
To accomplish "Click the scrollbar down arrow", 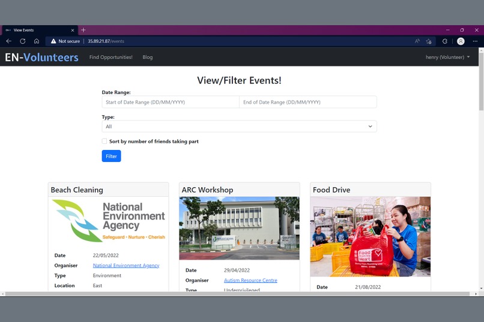I will [x=481, y=289].
